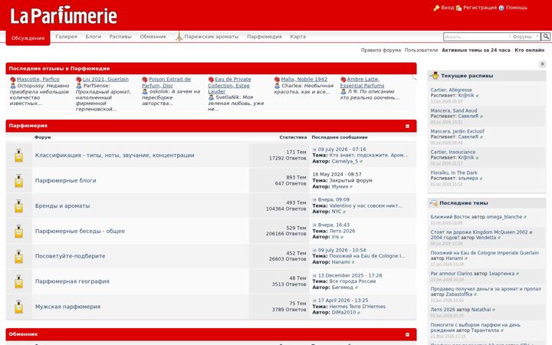This screenshot has width=552, height=345.
Task: Open the Обменник menu item
Action: point(153,36)
